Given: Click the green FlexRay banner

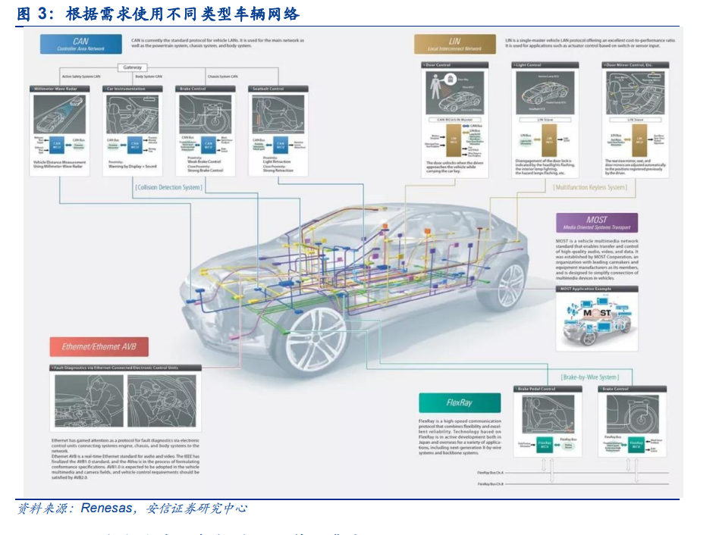Looking at the screenshot, I should (x=460, y=402).
